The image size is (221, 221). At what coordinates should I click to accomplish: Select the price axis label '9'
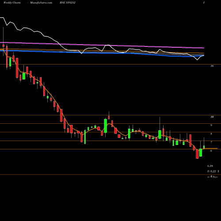(x=211, y=126)
